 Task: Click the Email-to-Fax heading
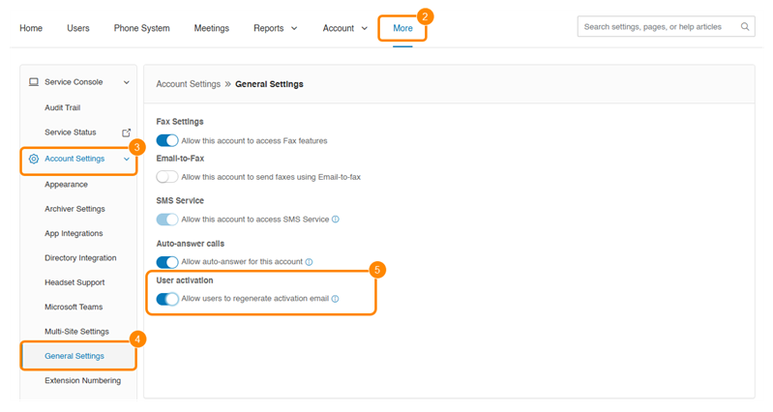pos(181,159)
